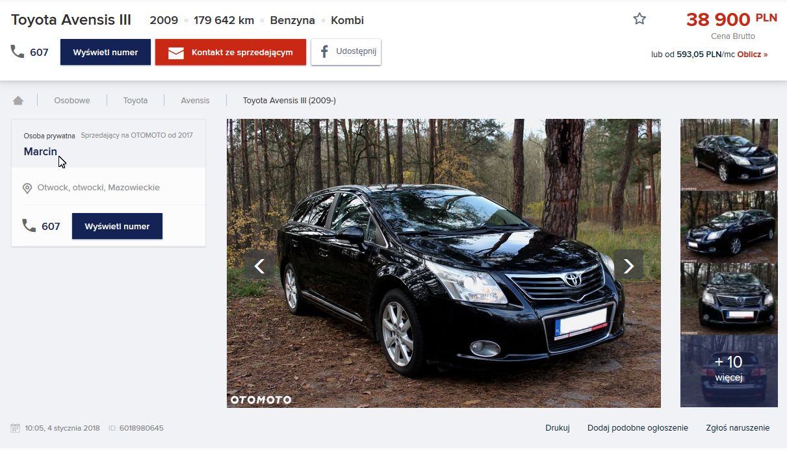The height and width of the screenshot is (454, 787).
Task: Click the phone icon in seller card
Action: [29, 225]
